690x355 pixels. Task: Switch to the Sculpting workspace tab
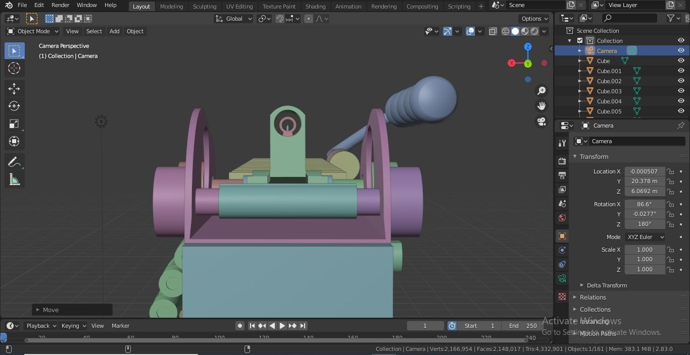205,6
